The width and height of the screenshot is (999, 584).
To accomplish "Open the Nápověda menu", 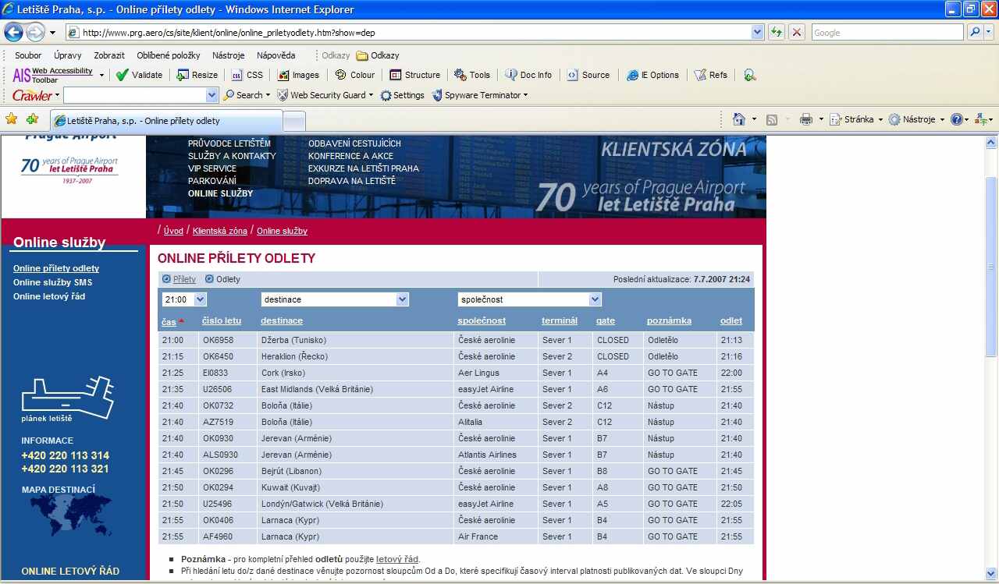I will point(276,55).
